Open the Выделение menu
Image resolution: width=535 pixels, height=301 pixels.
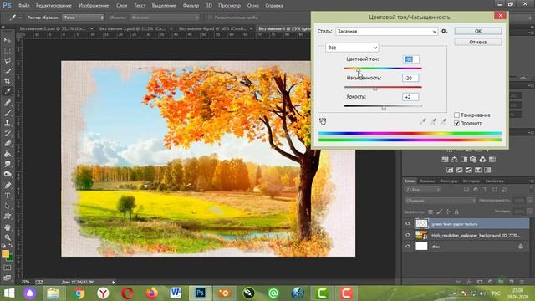[164, 6]
